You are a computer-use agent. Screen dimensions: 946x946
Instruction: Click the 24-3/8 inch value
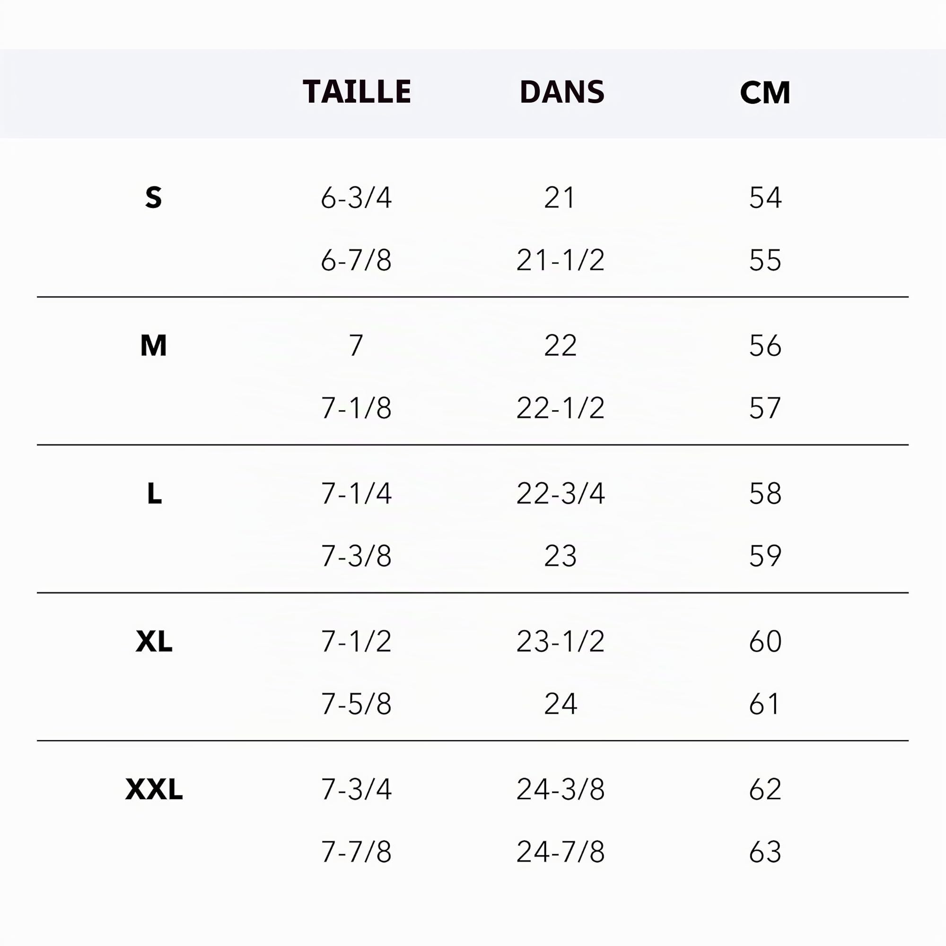click(x=561, y=789)
